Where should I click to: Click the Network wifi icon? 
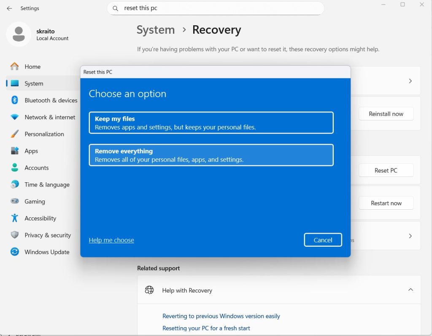click(15, 117)
